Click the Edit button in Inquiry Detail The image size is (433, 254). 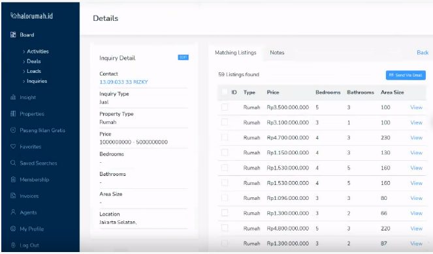(183, 57)
